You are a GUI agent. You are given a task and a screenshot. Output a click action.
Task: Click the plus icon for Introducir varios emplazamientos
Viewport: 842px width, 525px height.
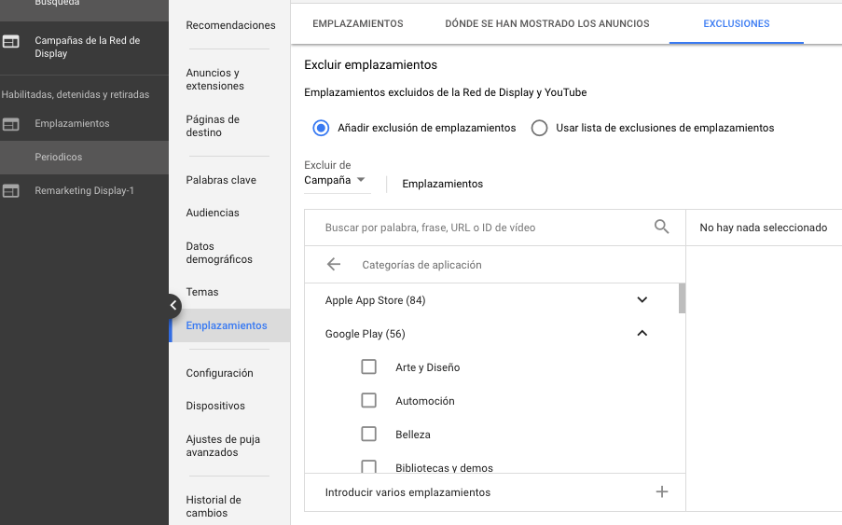662,492
